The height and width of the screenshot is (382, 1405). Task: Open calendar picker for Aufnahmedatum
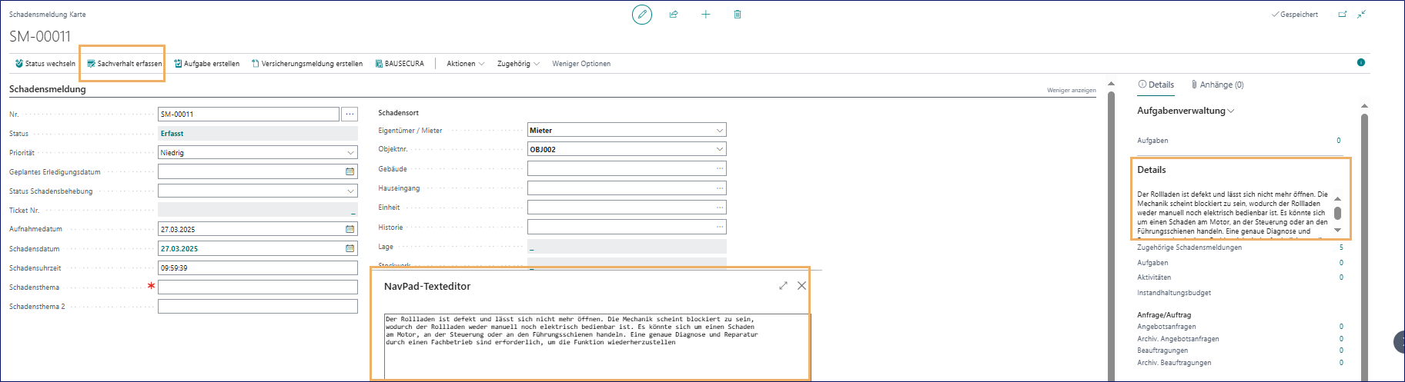pyautogui.click(x=350, y=229)
